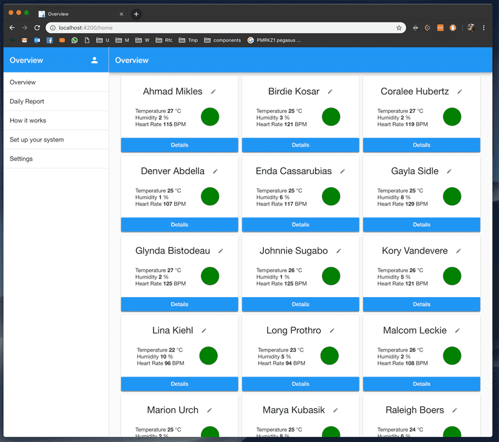Open the W bookmarks folder

click(142, 40)
